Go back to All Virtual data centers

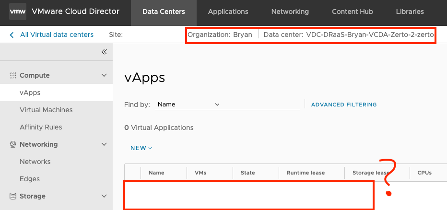[x=57, y=35]
